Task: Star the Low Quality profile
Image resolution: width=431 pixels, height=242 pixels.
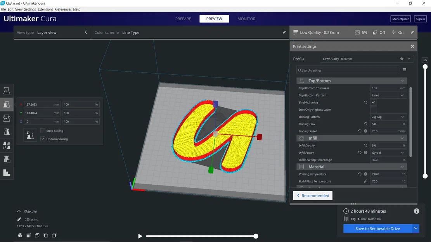Action: pos(402,59)
